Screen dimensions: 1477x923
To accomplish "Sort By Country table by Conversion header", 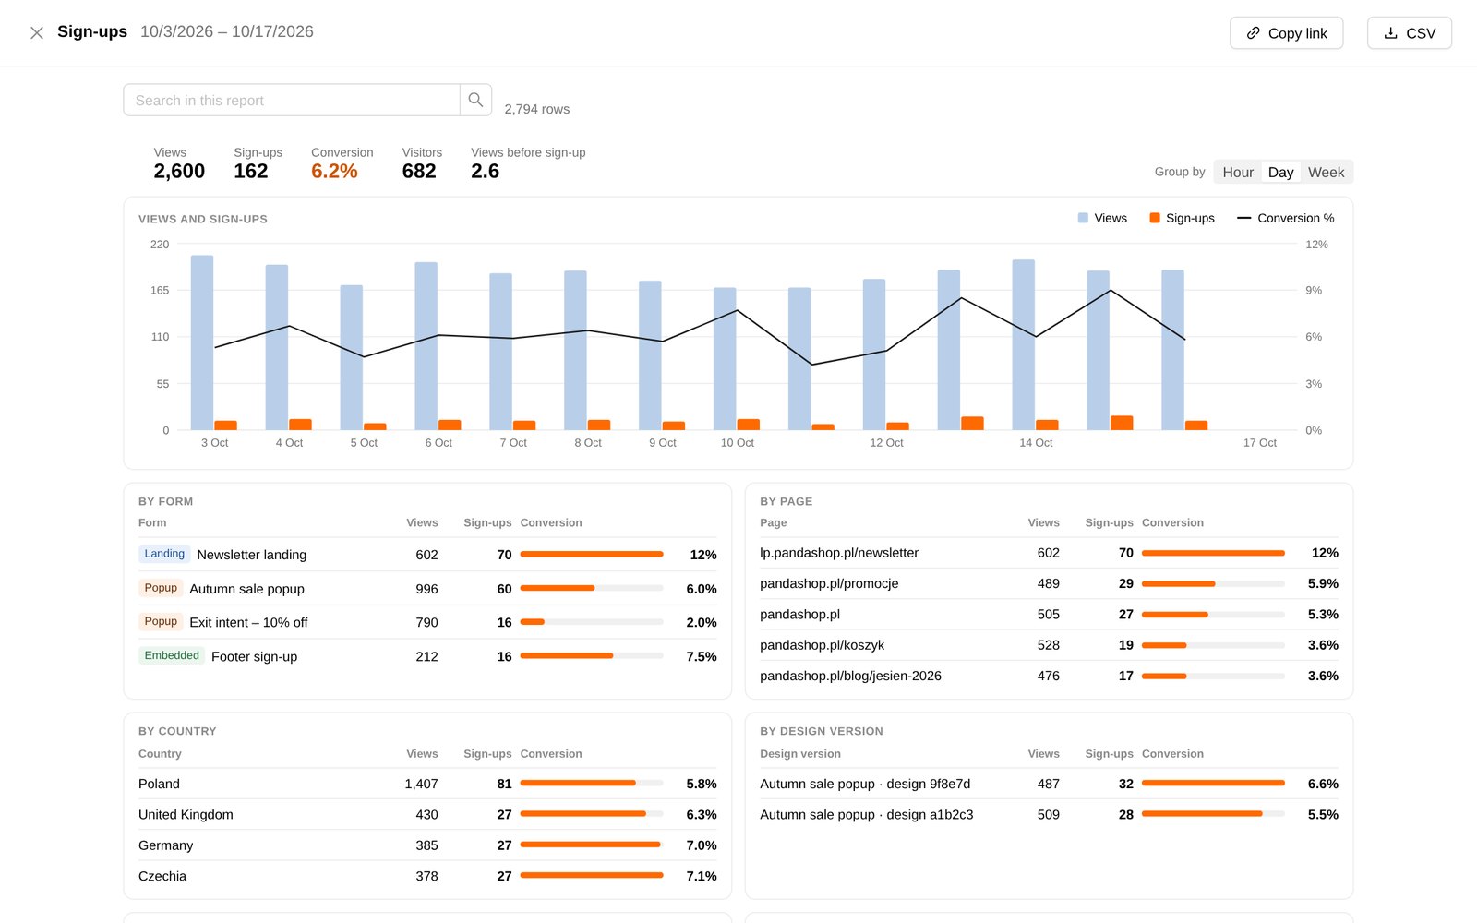I will click(x=551, y=753).
